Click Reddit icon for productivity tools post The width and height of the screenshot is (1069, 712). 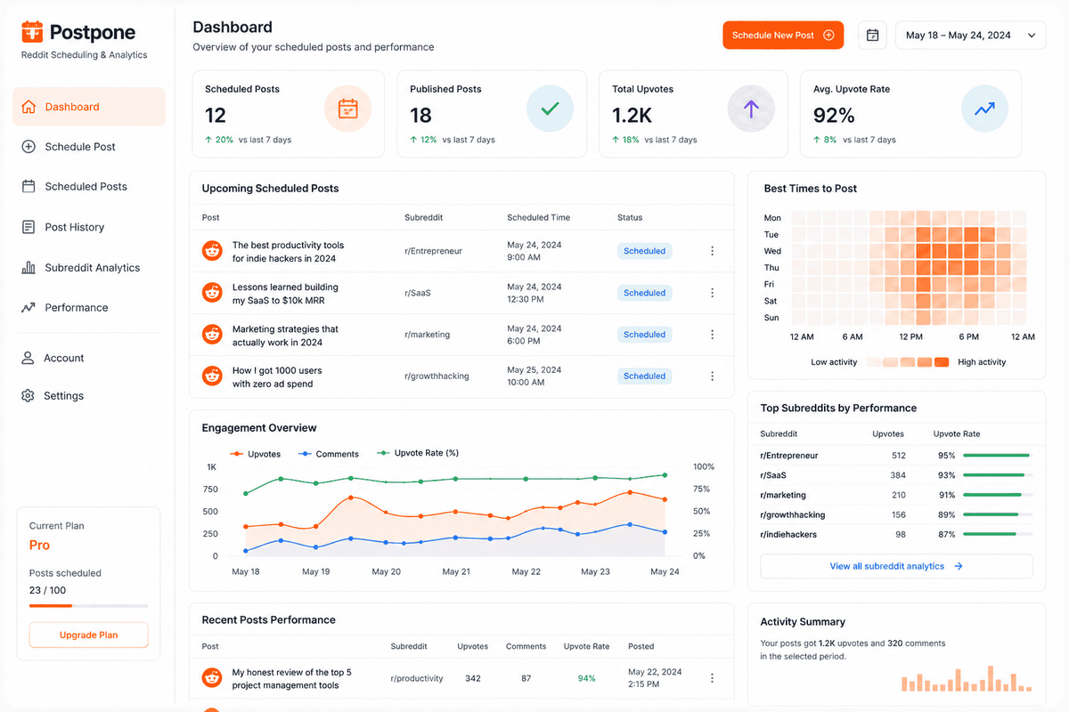click(x=212, y=251)
